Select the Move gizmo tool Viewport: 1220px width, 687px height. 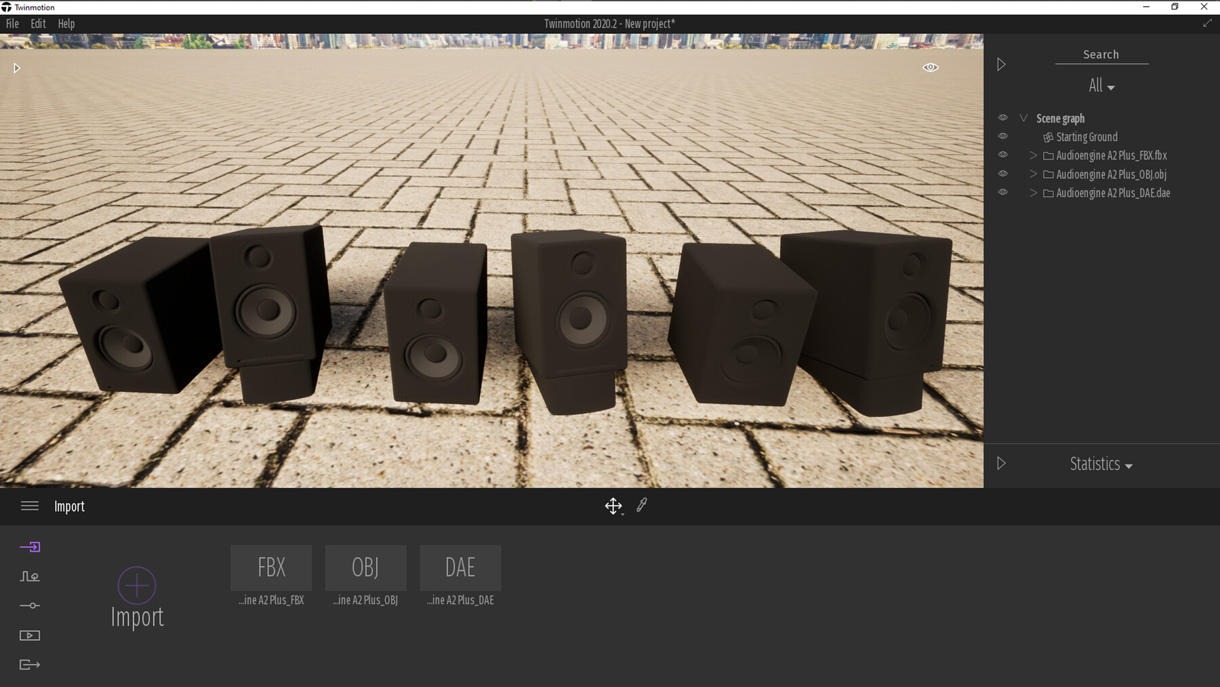(x=613, y=506)
